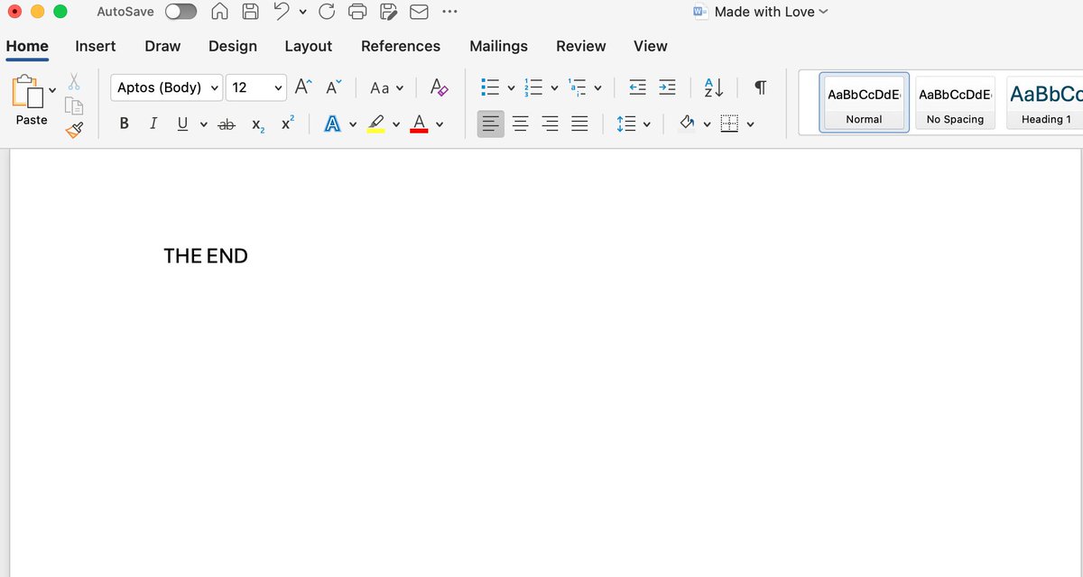The image size is (1083, 577).
Task: Decrease paragraph indent
Action: point(637,87)
